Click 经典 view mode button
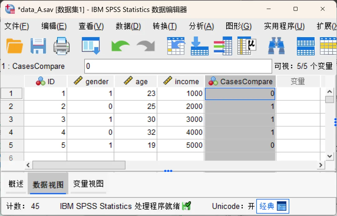The image size is (337, 216). pyautogui.click(x=272, y=206)
